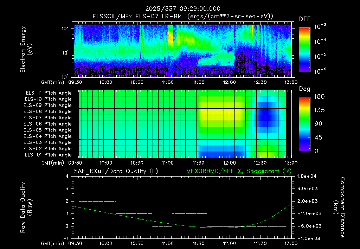Select the ELS-05 Pitch Angle row label
Image resolution: width=360 pixels, height=249 pixels.
tap(48, 130)
